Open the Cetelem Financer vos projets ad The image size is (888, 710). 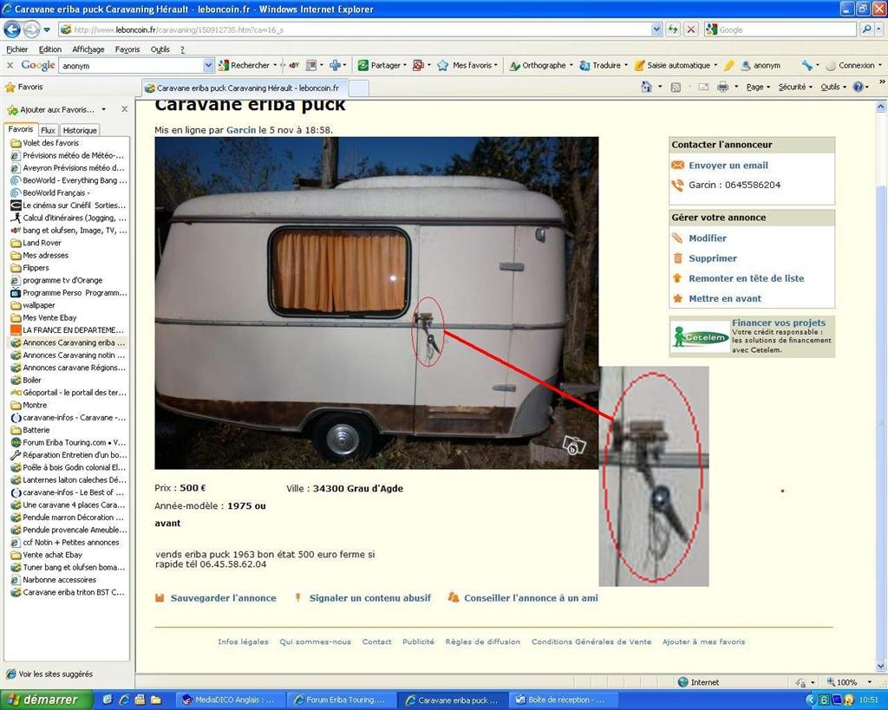pos(752,336)
